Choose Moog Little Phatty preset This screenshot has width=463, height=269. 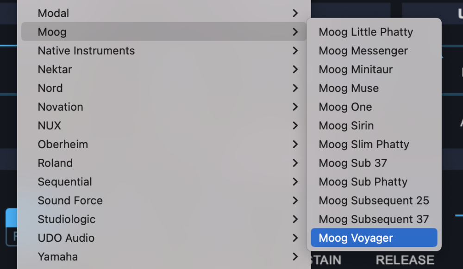tap(365, 32)
